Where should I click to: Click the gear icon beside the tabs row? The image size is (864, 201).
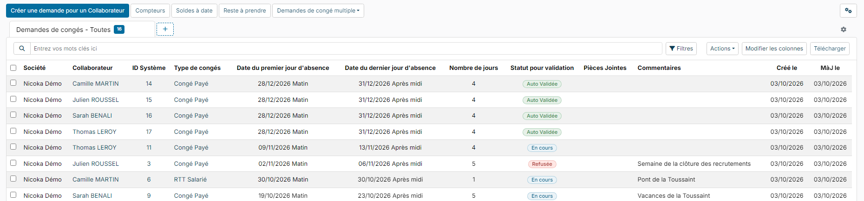[844, 30]
